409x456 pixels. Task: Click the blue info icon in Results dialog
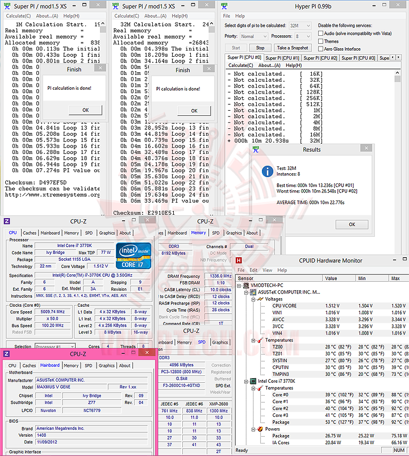(x=268, y=171)
